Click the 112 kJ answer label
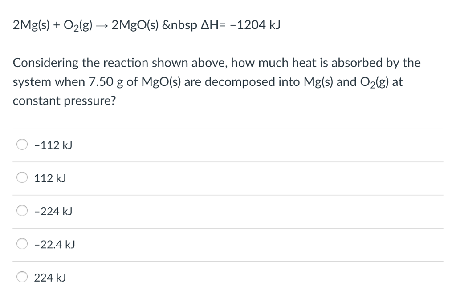Image resolution: width=456 pixels, height=298 pixels. [49, 178]
